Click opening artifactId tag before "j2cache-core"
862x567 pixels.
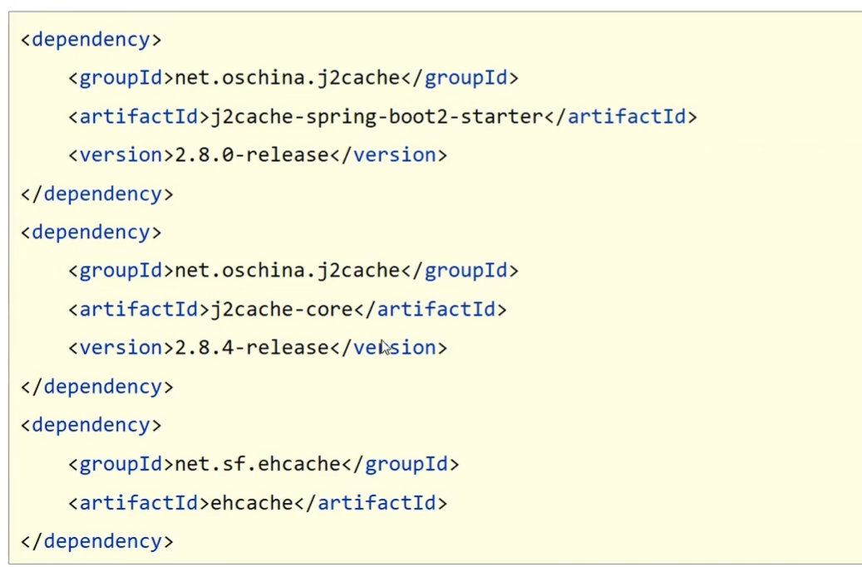133,310
